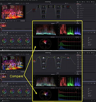Click the Offset color wheel in bottom screenshot
The image size is (96, 102).
coord(27,92)
